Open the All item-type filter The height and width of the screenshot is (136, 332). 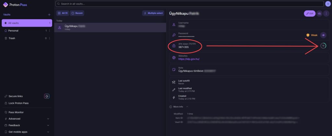63,13
